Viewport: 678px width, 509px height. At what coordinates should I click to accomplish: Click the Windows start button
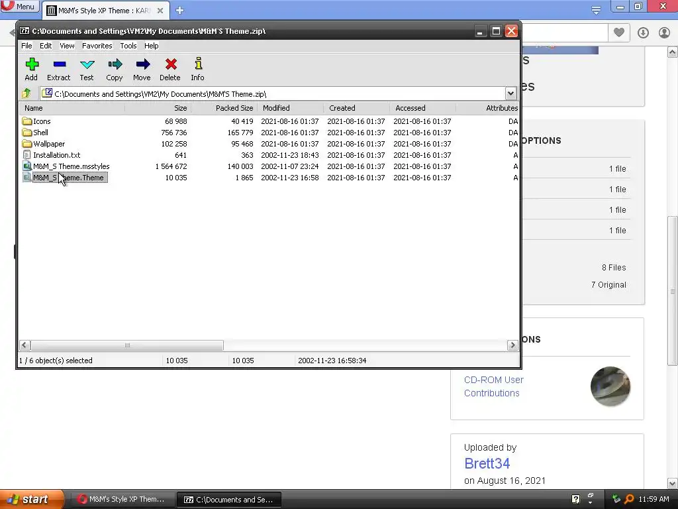[32, 499]
